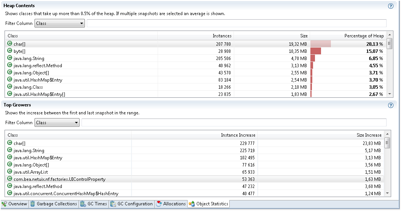Click the class icon beside byte[] row
Viewport: 401px width, 211px height.
tap(10, 51)
